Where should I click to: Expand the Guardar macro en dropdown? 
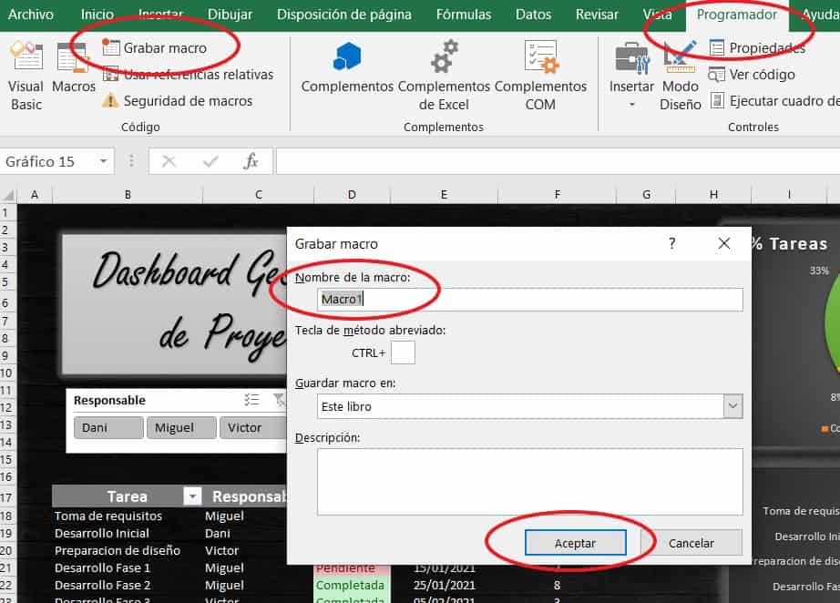[x=732, y=406]
